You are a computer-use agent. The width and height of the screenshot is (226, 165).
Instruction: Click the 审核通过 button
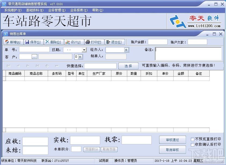[172, 140]
